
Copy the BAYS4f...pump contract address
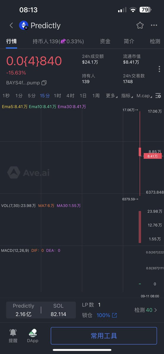[x=44, y=83]
